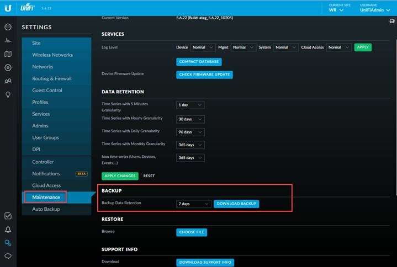Screen dimensions: 397x267
Task: Open the Dashboard icon in left sidebar
Action: click(x=8, y=27)
